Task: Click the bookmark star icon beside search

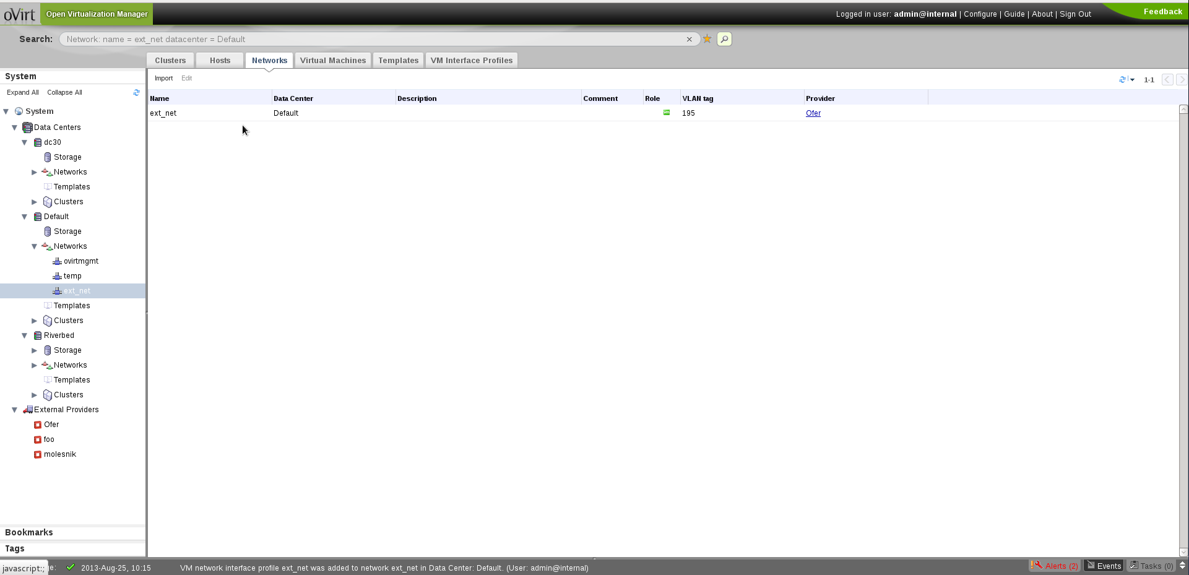Action: [707, 39]
